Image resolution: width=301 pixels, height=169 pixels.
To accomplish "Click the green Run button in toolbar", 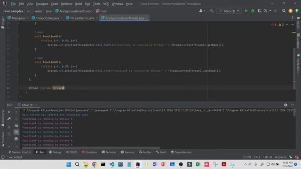I will 246,11.
